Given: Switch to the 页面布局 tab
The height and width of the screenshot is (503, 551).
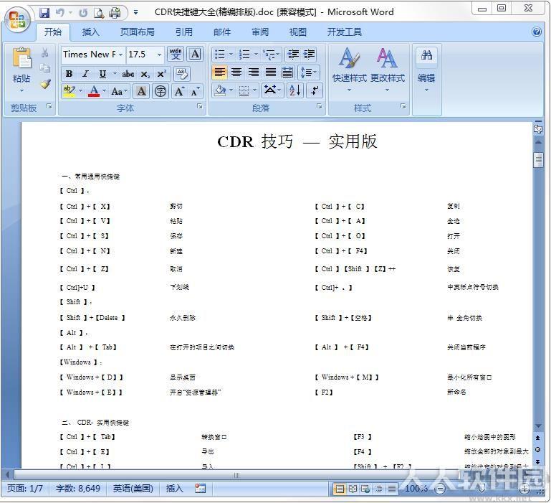Looking at the screenshot, I should pos(137,32).
